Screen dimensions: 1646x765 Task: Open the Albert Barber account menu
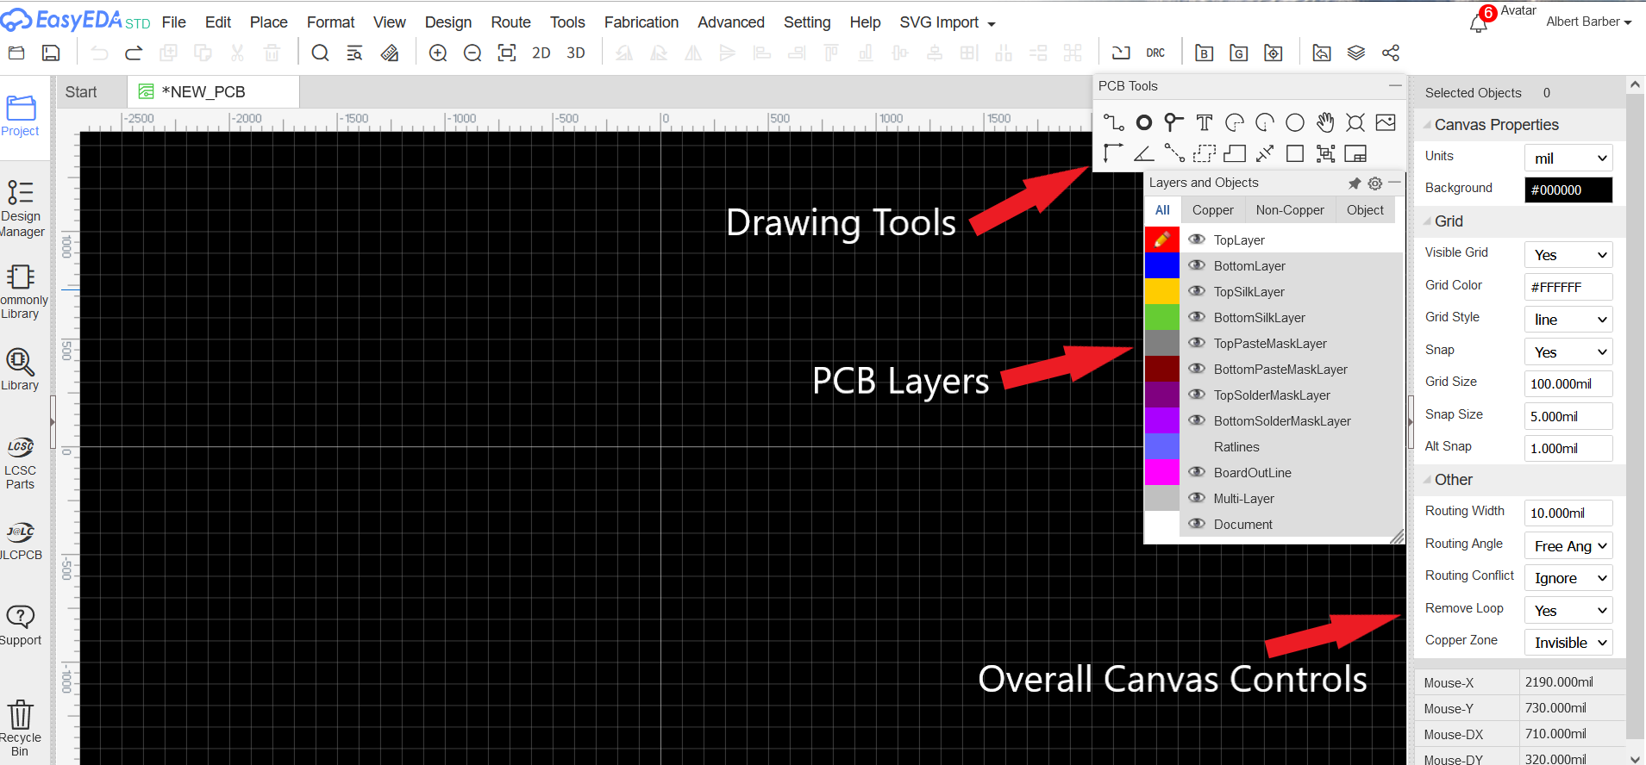point(1588,22)
